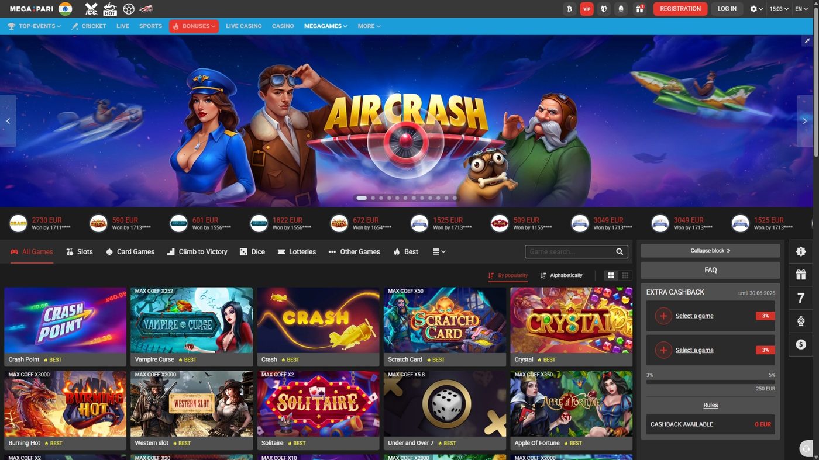This screenshot has width=819, height=460.
Task: Click the red VIP badge icon
Action: coord(587,9)
